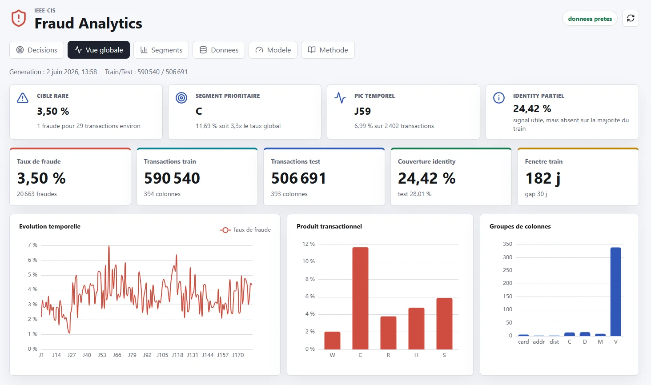Click the J59 value in Pic temporel
The image size is (651, 385).
[x=362, y=111]
